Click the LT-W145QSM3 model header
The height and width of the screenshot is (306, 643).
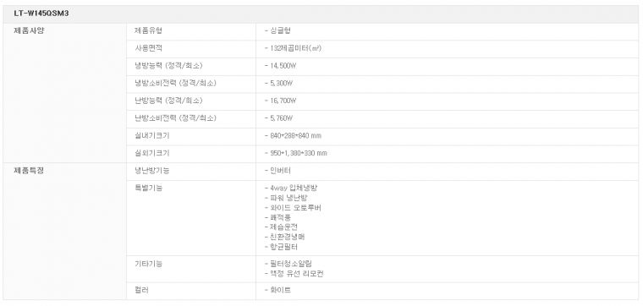pos(41,14)
